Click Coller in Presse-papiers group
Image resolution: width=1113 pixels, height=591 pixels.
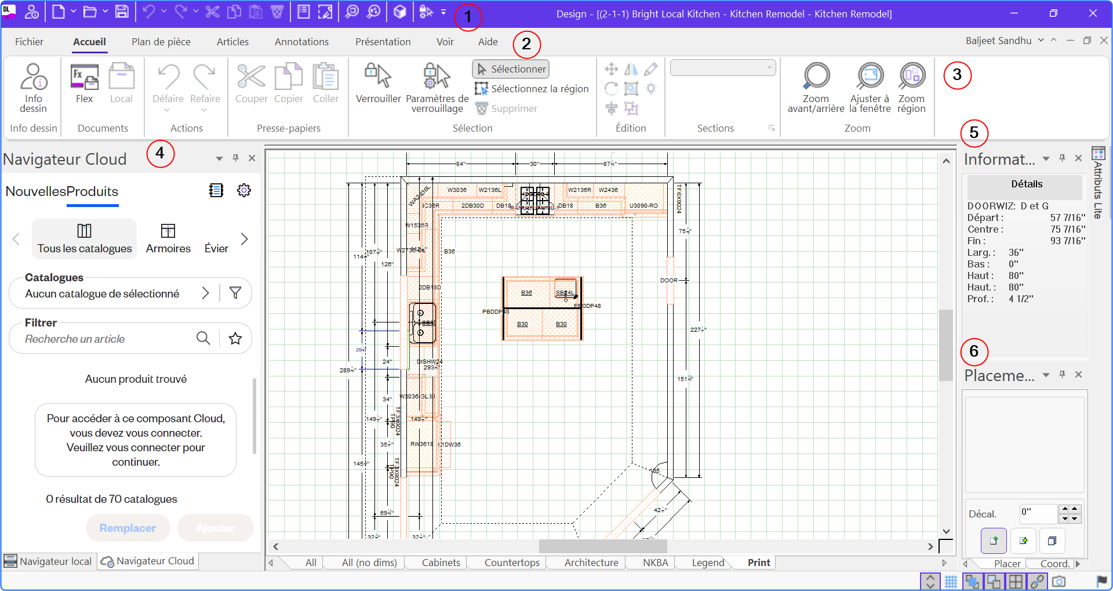point(326,84)
